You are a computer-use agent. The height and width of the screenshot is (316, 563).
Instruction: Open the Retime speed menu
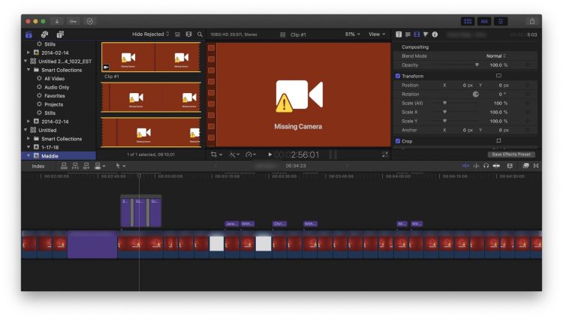pyautogui.click(x=251, y=155)
